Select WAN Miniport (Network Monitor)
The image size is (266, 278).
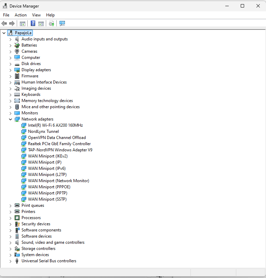pos(58,181)
